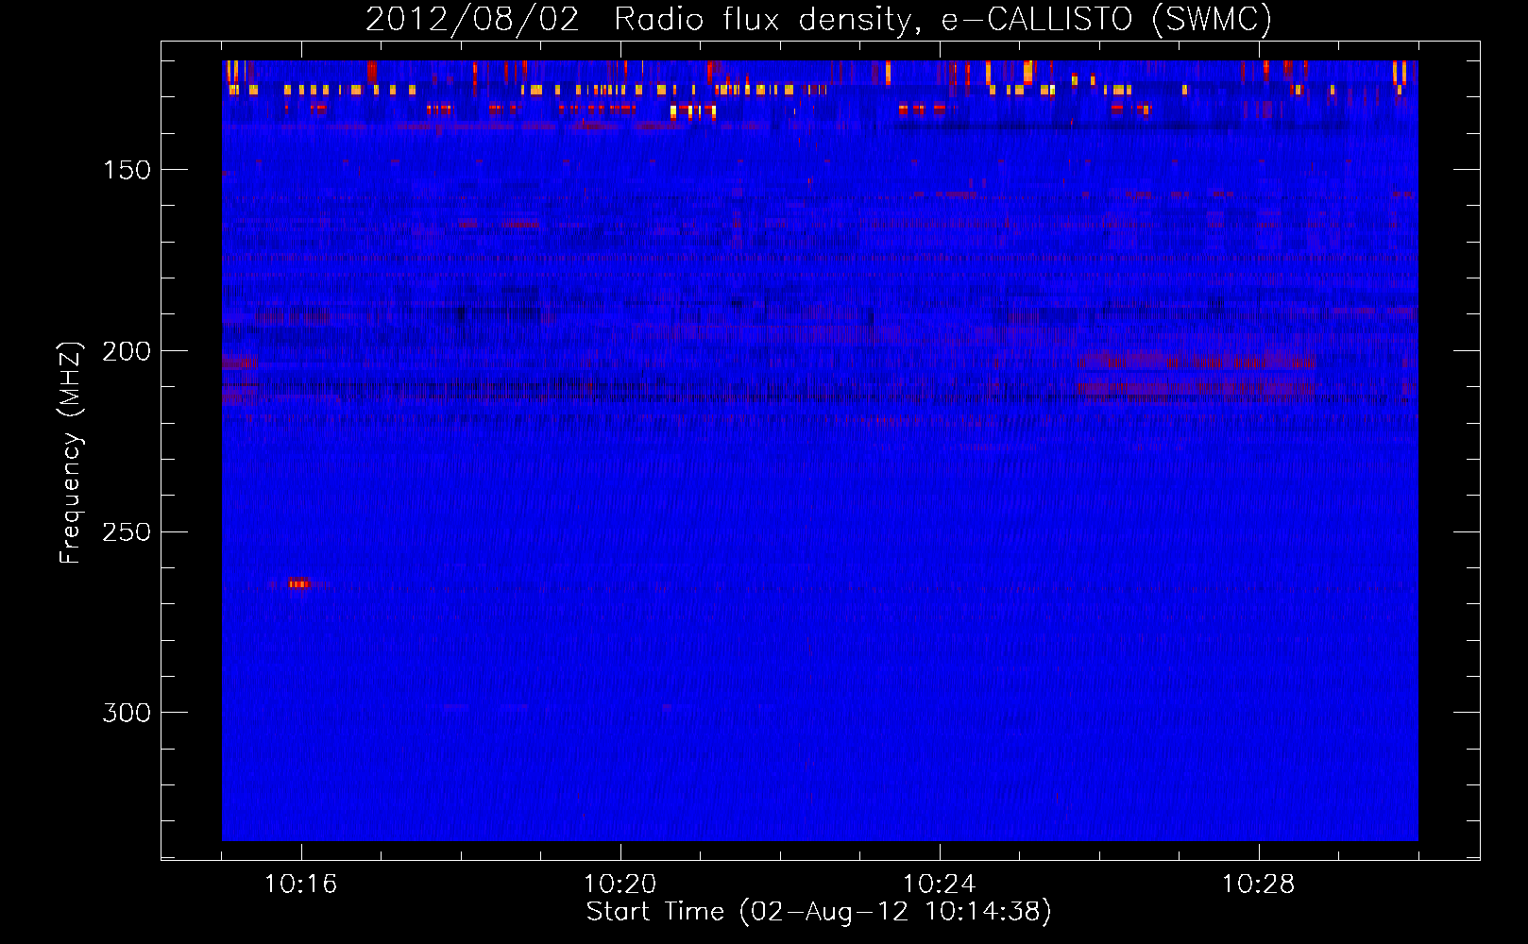Click the 10:16 time tick label

click(x=301, y=885)
